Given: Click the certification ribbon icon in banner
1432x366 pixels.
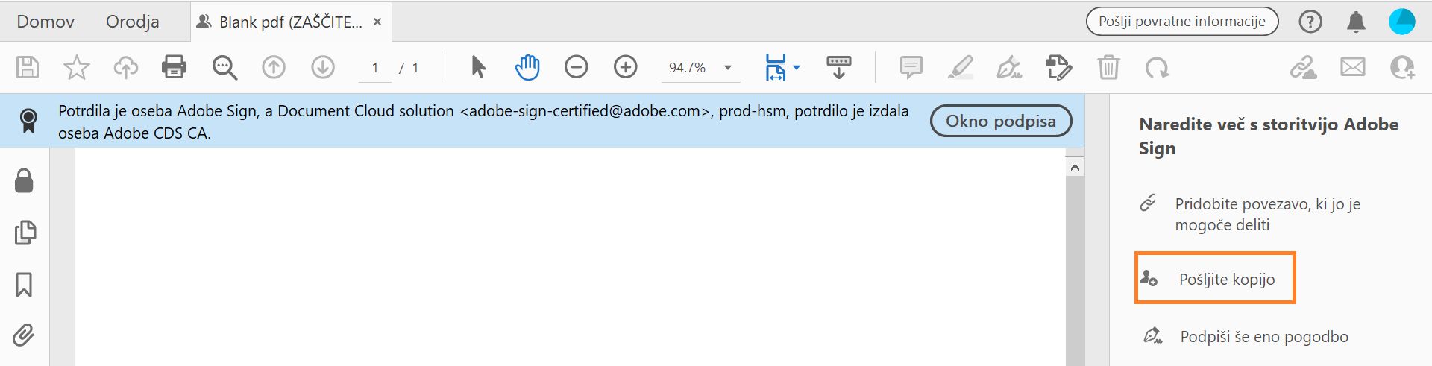Looking at the screenshot, I should point(28,121).
